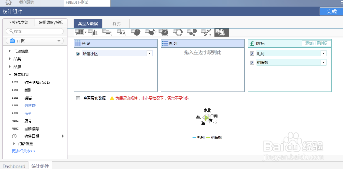Select the 类别 field

tap(28, 90)
